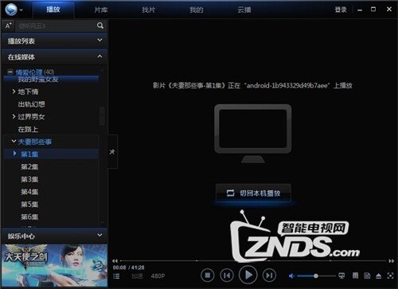Viewport: 398px width, 289px height.
Task: Click the 夫妻那些事 series name
Action: [x=35, y=142]
